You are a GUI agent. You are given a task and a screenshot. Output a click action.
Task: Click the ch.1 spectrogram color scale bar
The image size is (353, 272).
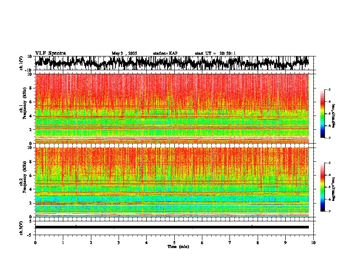(x=323, y=114)
